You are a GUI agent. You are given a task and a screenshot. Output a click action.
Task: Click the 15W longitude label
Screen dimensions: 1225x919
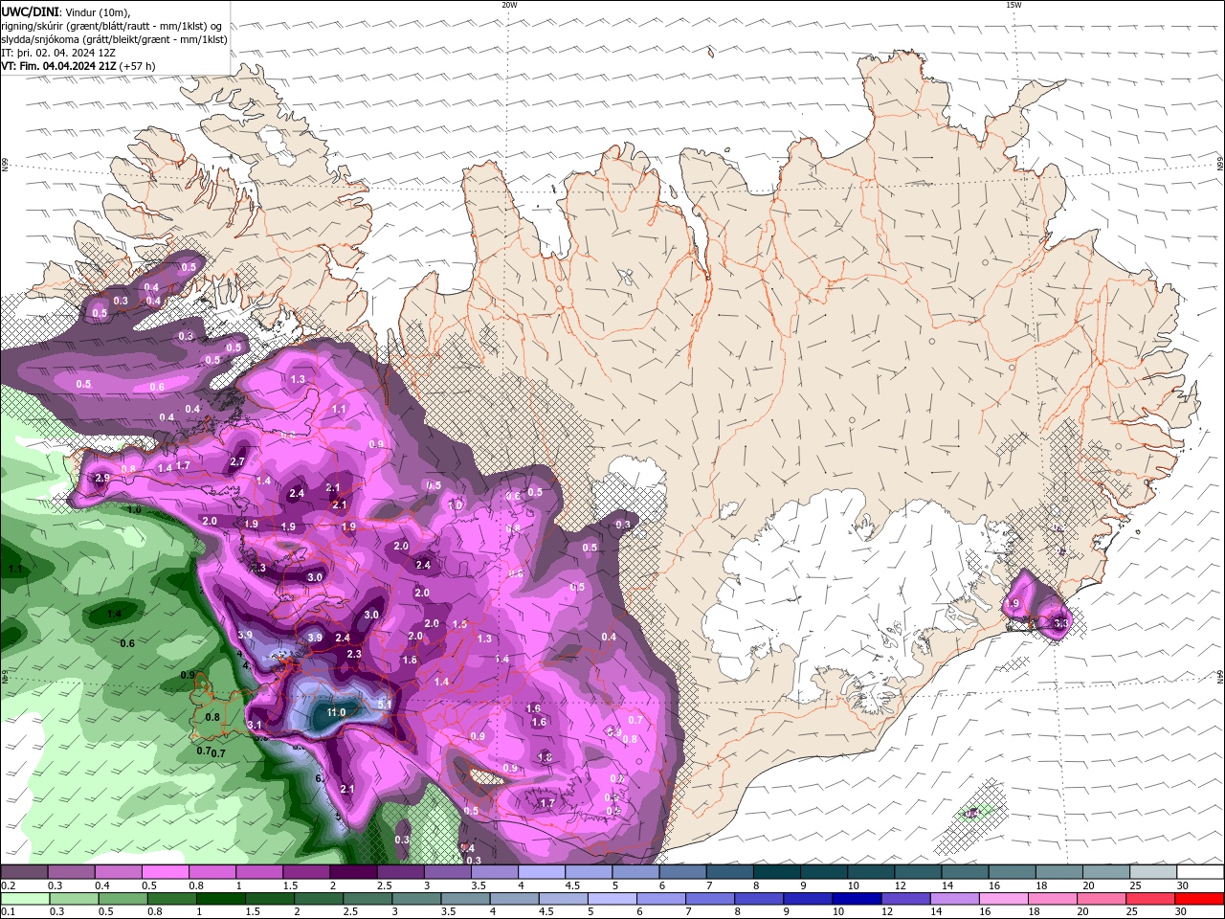point(1013,5)
